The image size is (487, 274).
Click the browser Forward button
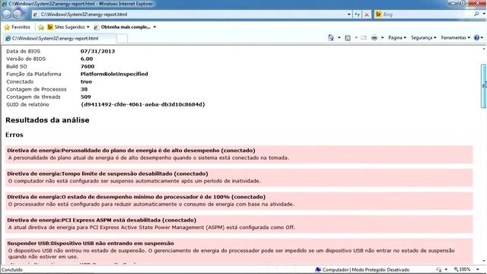coord(18,14)
